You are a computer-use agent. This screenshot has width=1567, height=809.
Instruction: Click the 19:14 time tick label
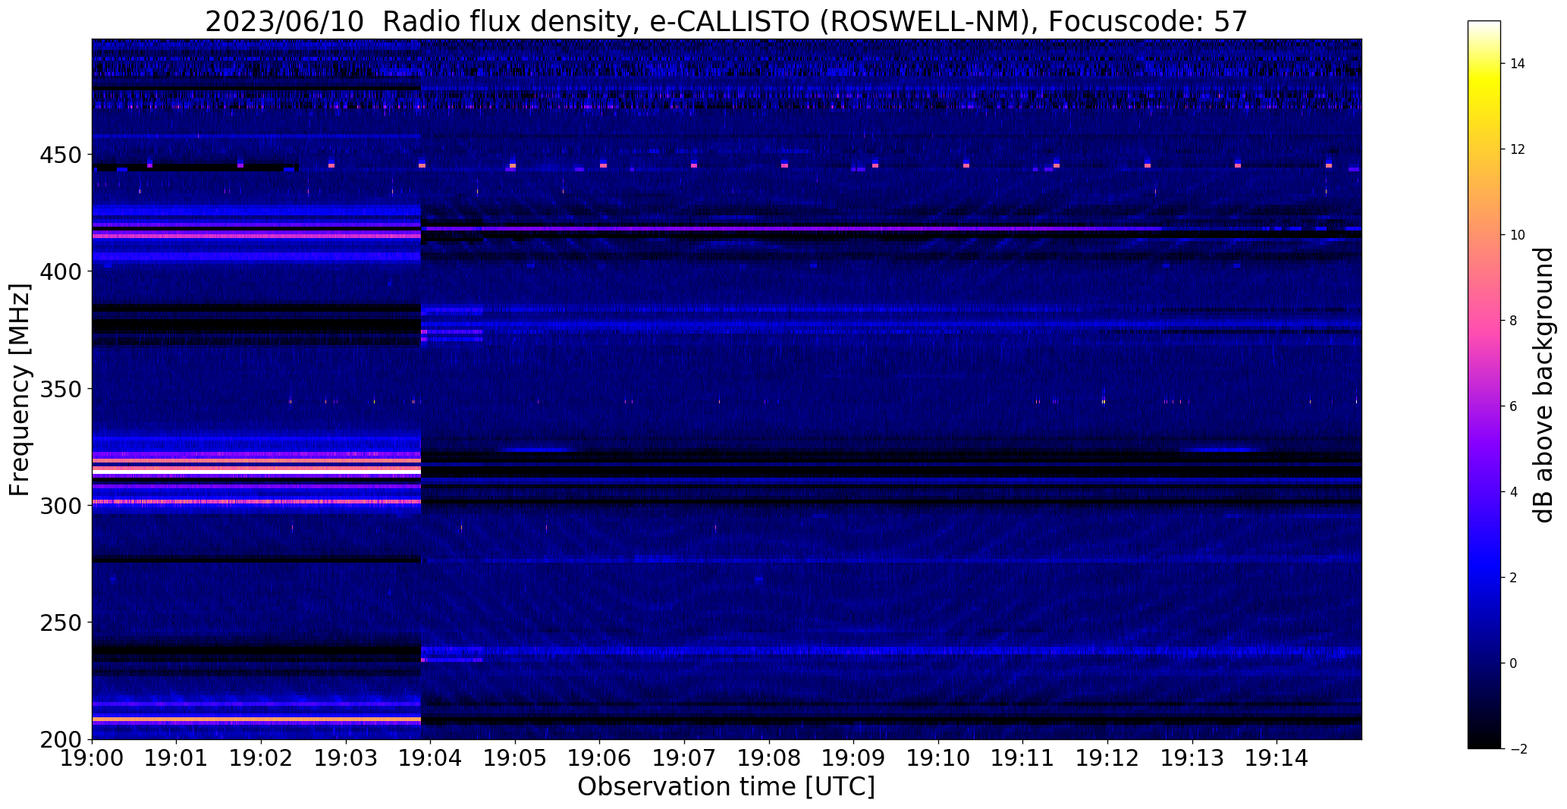point(1277,757)
